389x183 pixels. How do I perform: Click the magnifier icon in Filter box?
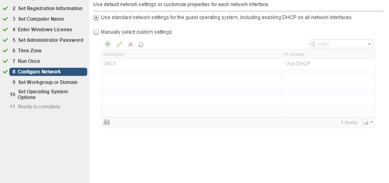pos(313,44)
